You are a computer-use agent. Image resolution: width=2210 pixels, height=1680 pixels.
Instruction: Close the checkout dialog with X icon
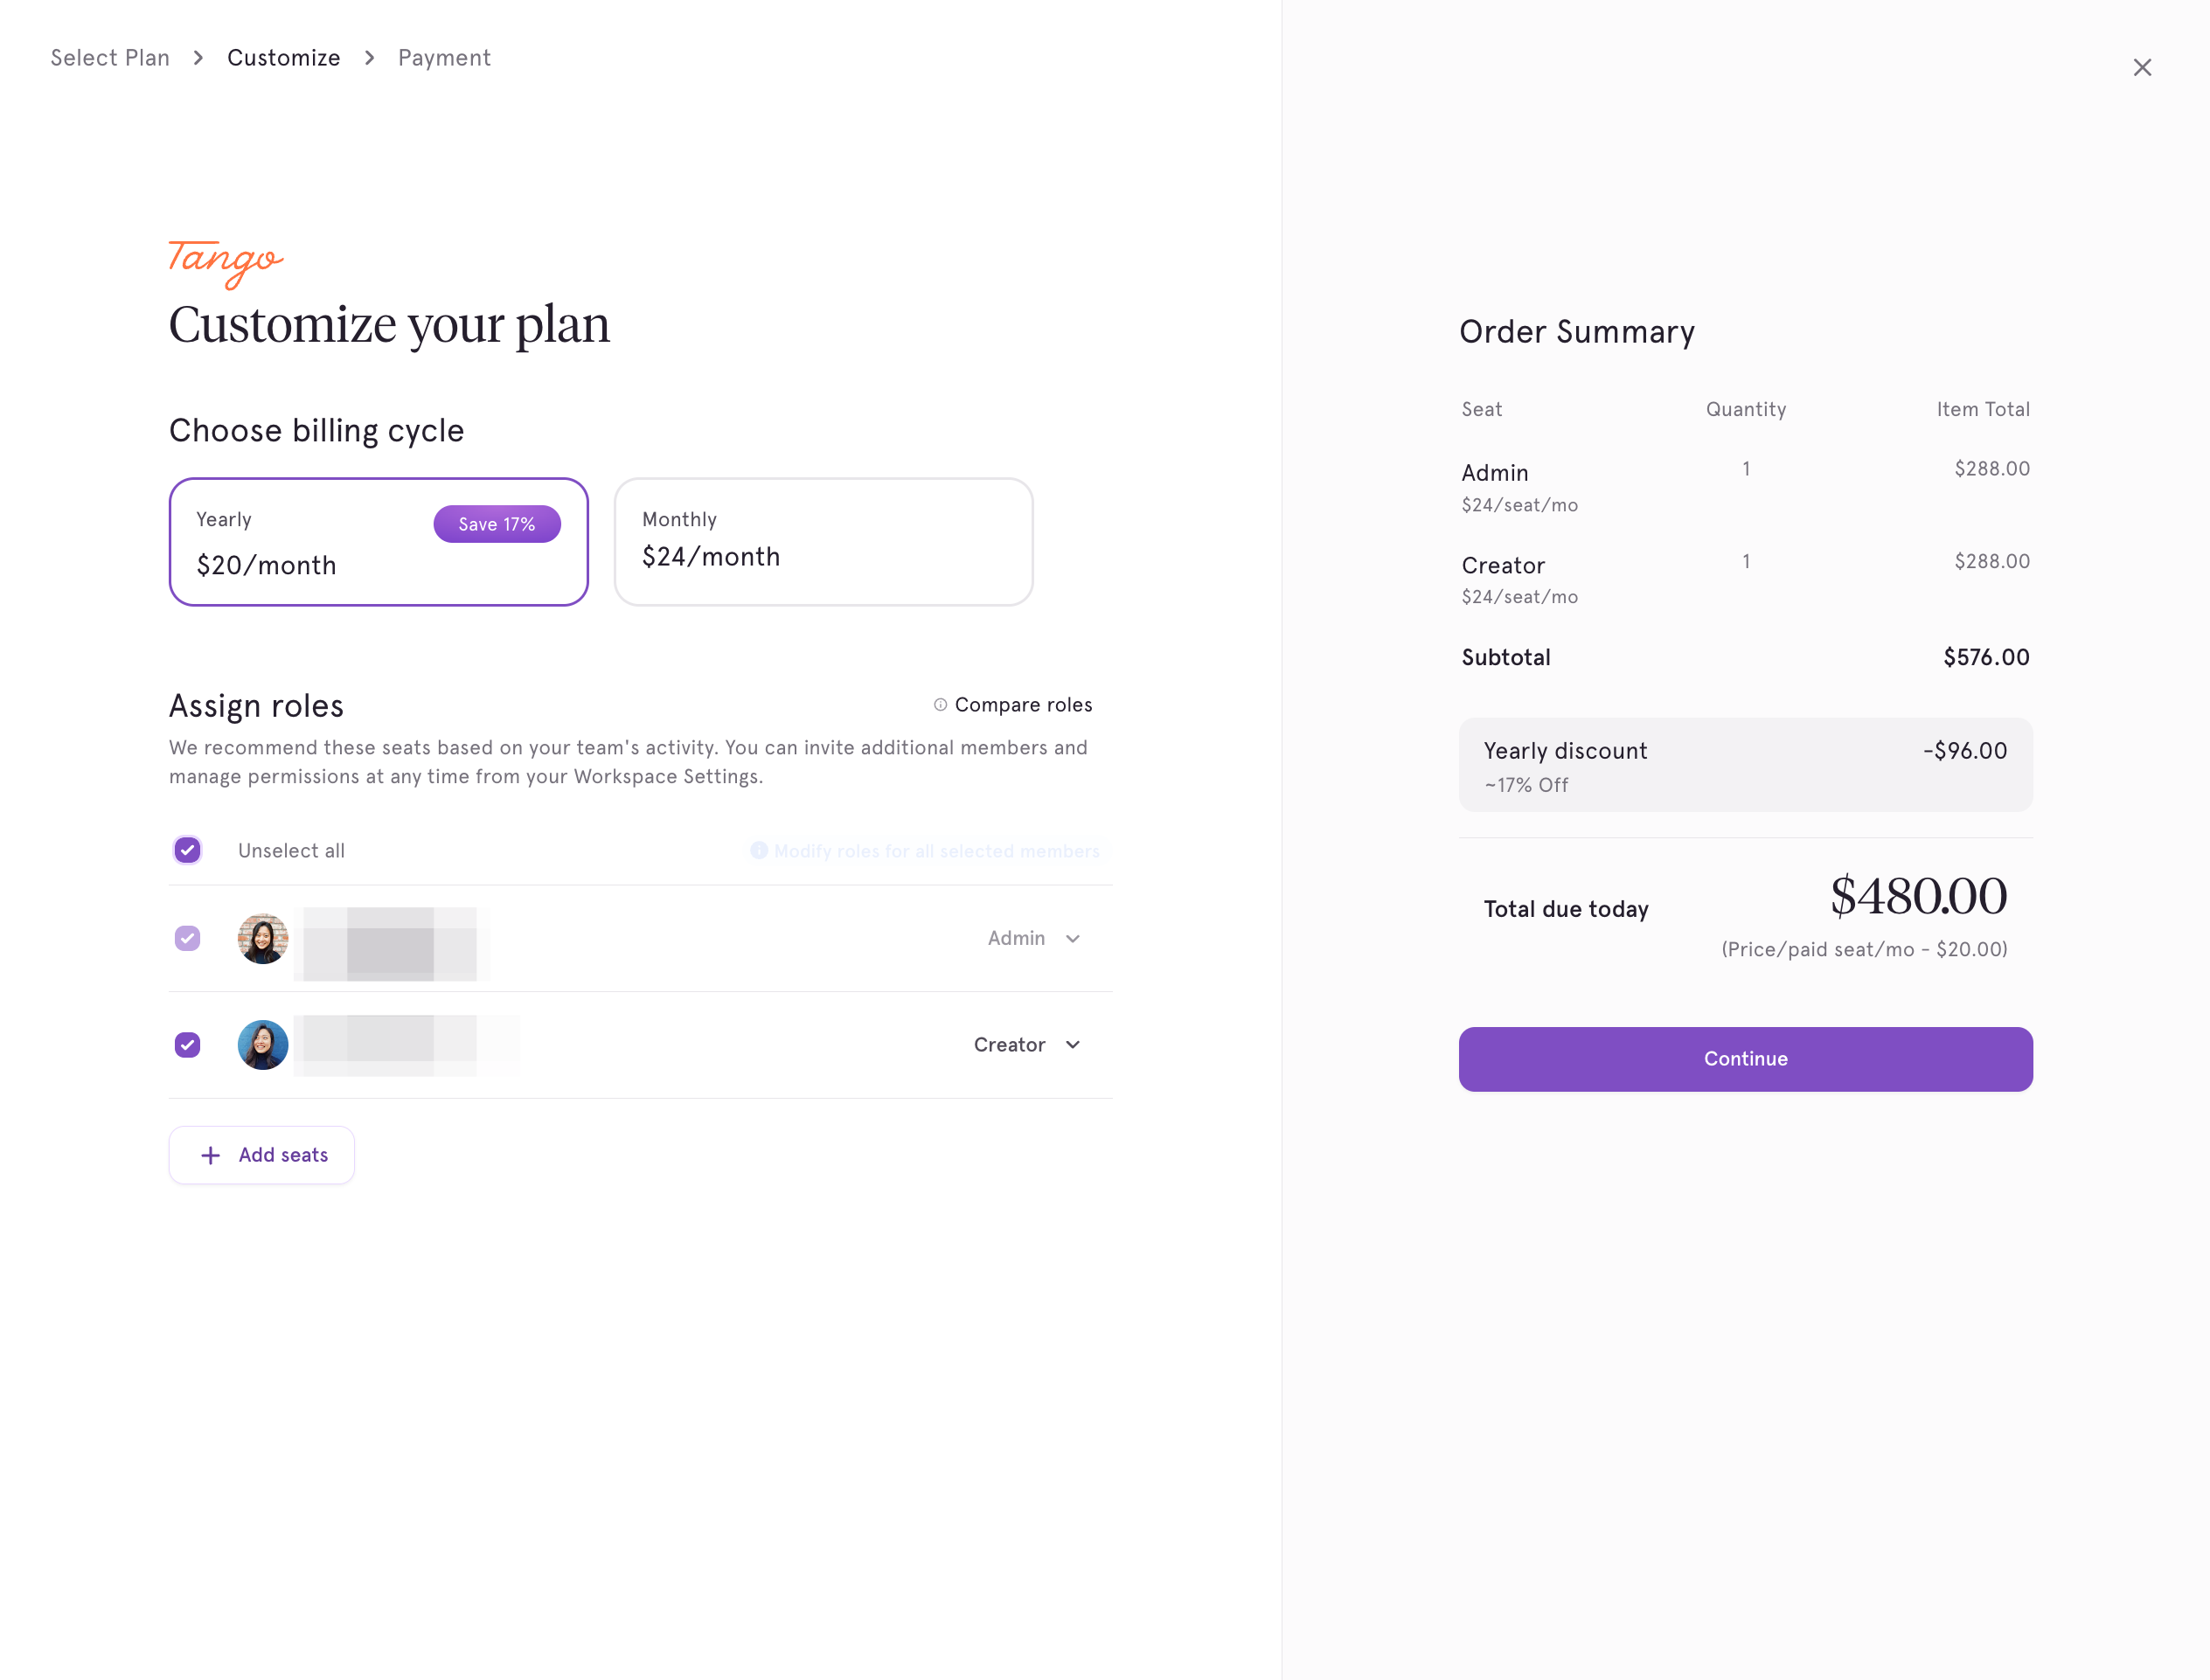(2141, 67)
